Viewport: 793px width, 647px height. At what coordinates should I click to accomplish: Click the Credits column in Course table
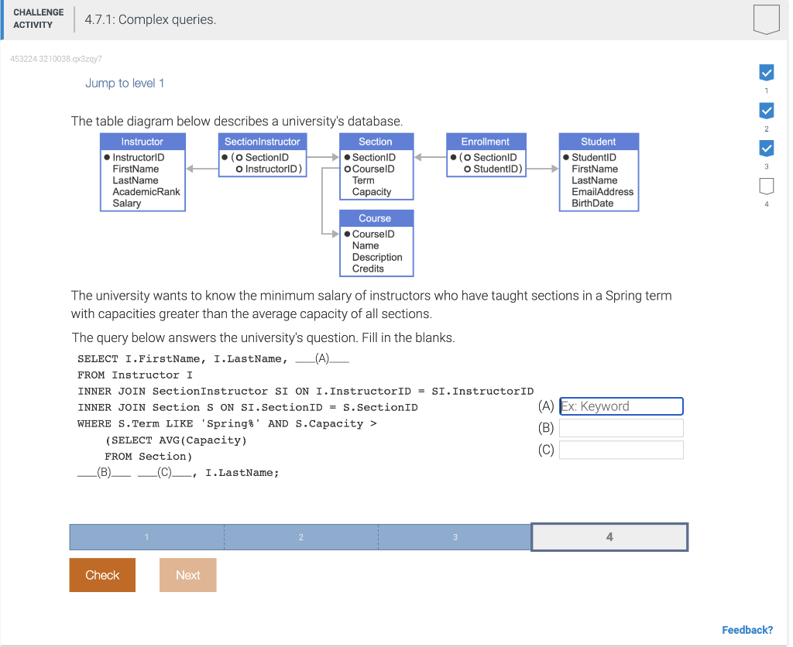(368, 269)
